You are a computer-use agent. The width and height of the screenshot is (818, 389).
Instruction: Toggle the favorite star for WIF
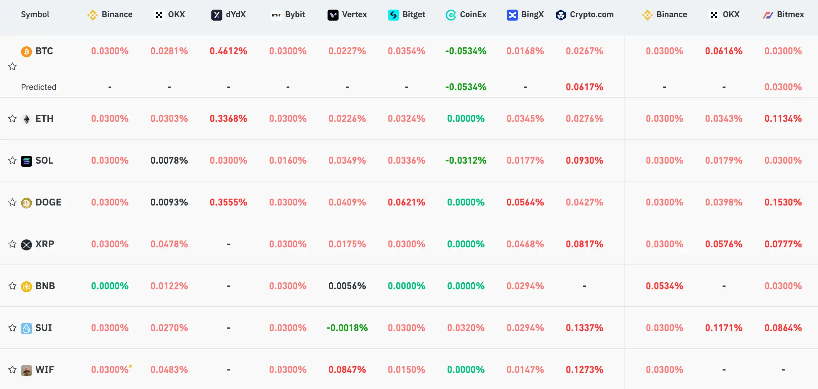click(12, 370)
